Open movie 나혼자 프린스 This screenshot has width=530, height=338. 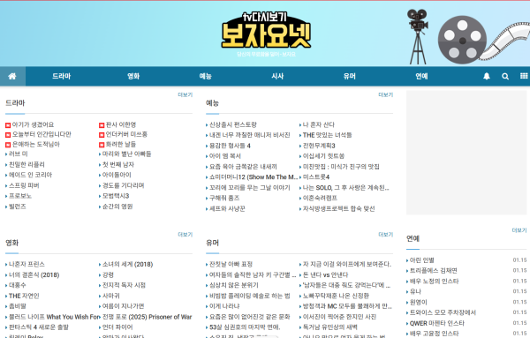tap(26, 265)
